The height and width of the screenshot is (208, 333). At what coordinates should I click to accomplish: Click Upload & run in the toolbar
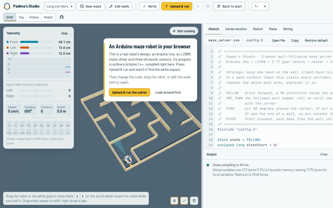coord(177,6)
